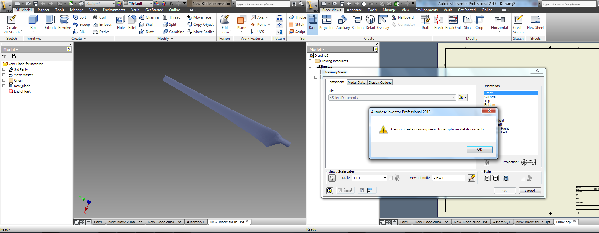Select End of Part in model tree
This screenshot has height=233, width=599.
pos(22,91)
